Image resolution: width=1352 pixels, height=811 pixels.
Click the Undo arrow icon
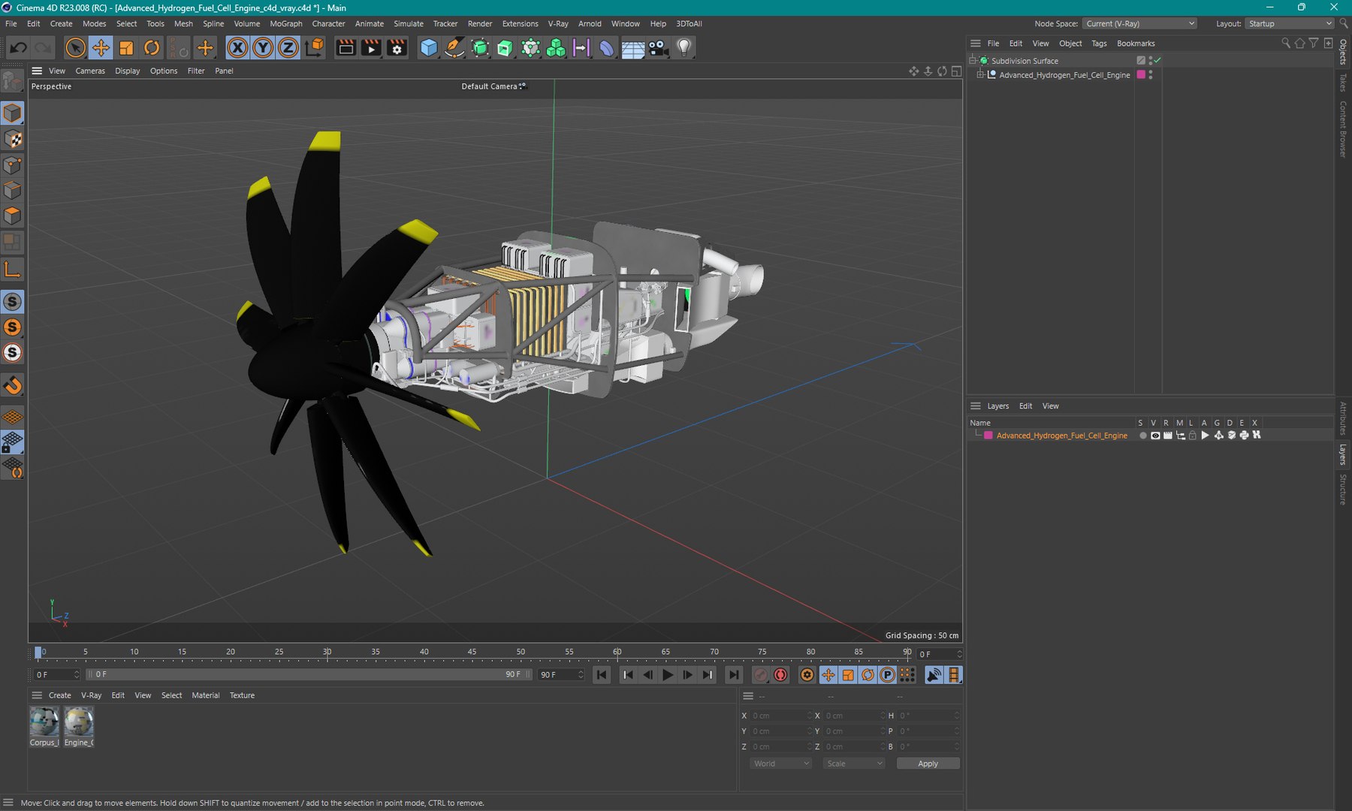coord(18,48)
